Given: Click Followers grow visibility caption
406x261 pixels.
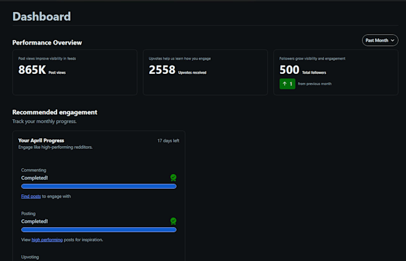Looking at the screenshot, I should (312, 58).
